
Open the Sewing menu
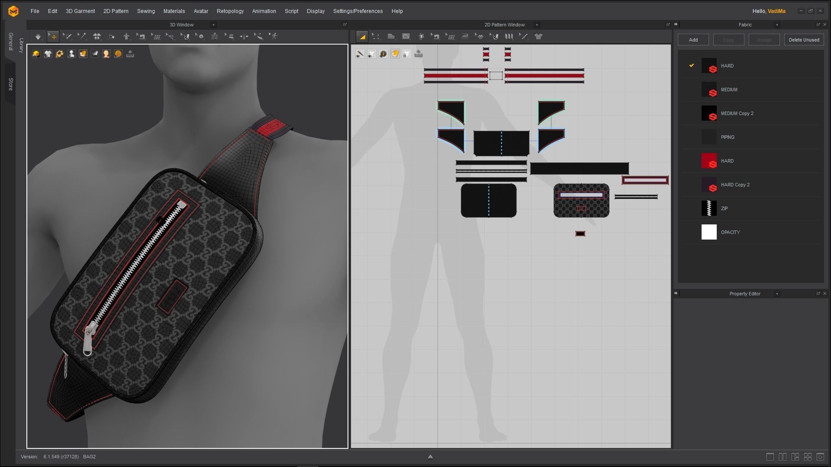(146, 11)
